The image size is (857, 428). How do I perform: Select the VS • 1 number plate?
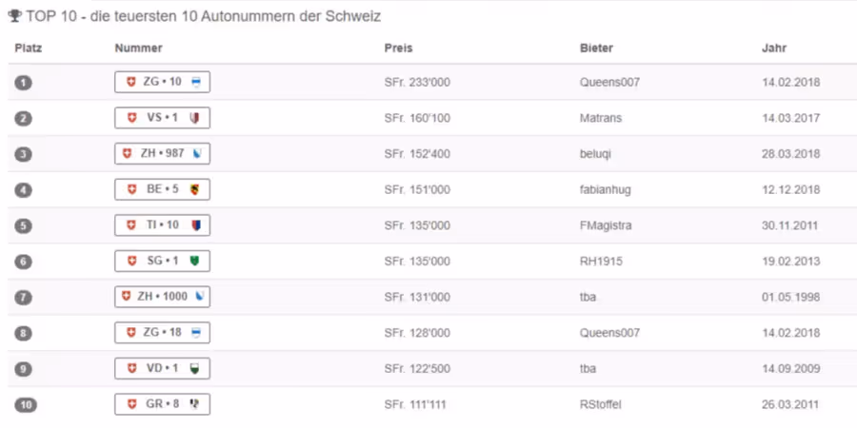(162, 118)
